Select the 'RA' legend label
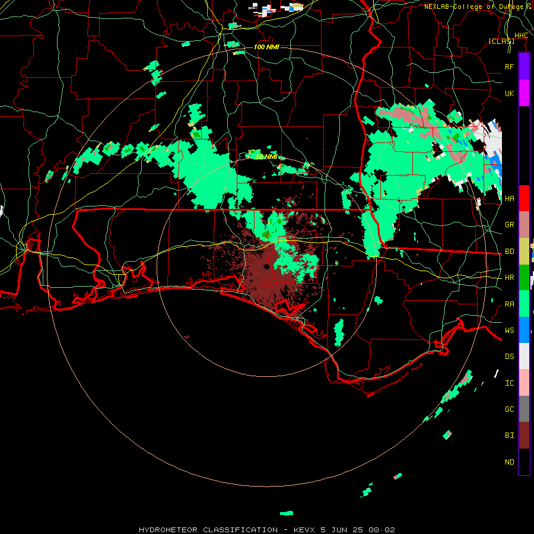 [x=509, y=304]
